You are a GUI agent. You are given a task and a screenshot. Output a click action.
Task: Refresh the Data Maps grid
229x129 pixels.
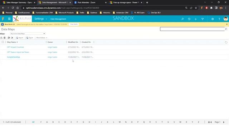[x=226, y=42]
